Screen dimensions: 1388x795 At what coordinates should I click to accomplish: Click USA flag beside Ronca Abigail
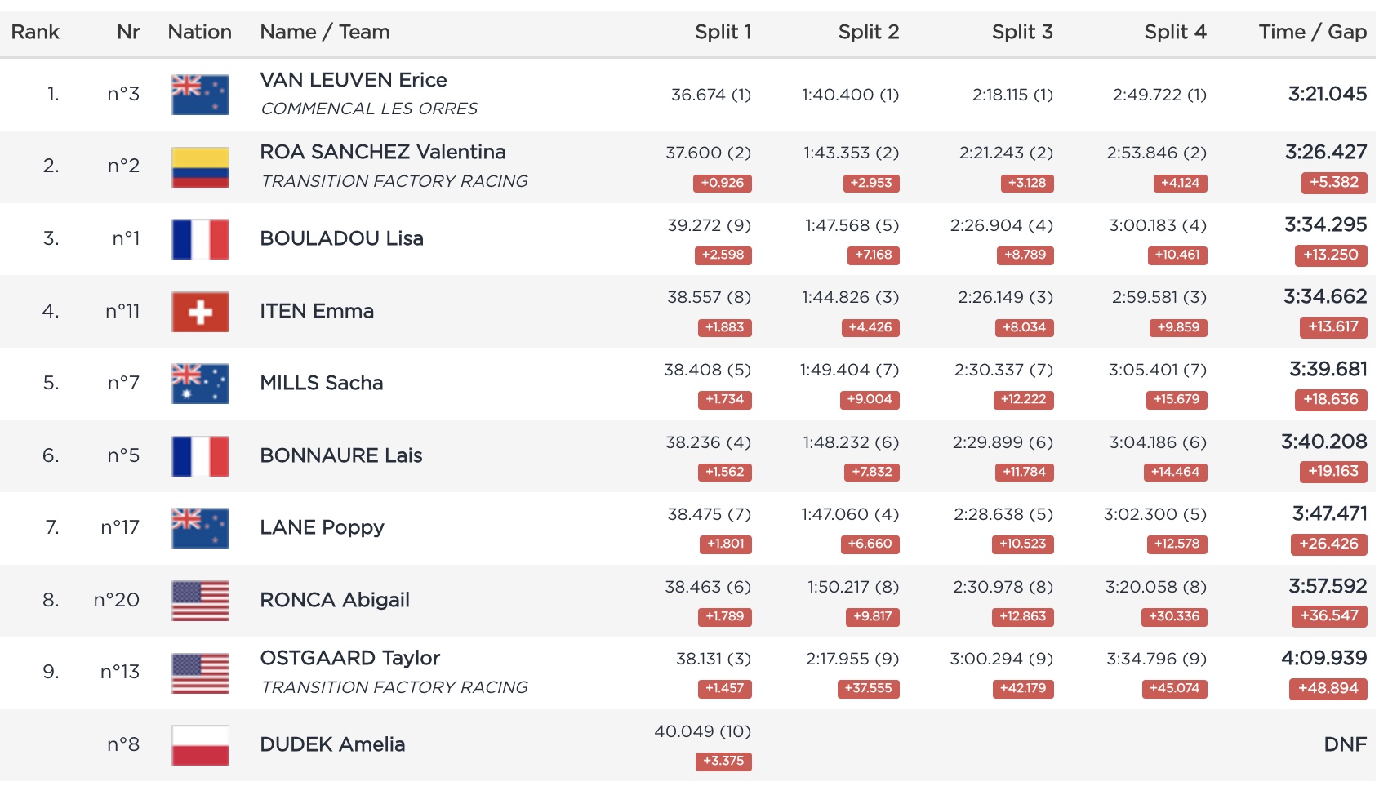(x=200, y=601)
